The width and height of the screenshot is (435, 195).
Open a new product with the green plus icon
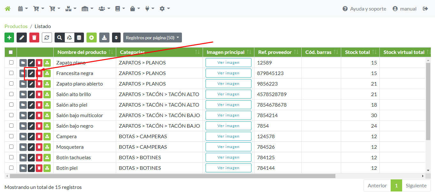click(x=9, y=37)
